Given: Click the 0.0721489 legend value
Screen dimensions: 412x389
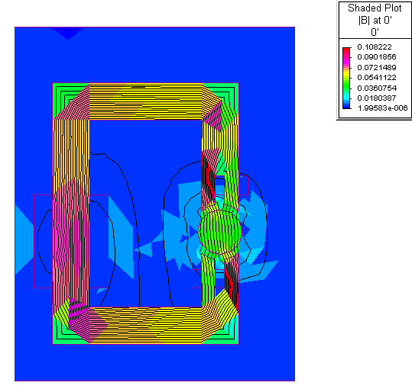Looking at the screenshot, I should tap(377, 67).
